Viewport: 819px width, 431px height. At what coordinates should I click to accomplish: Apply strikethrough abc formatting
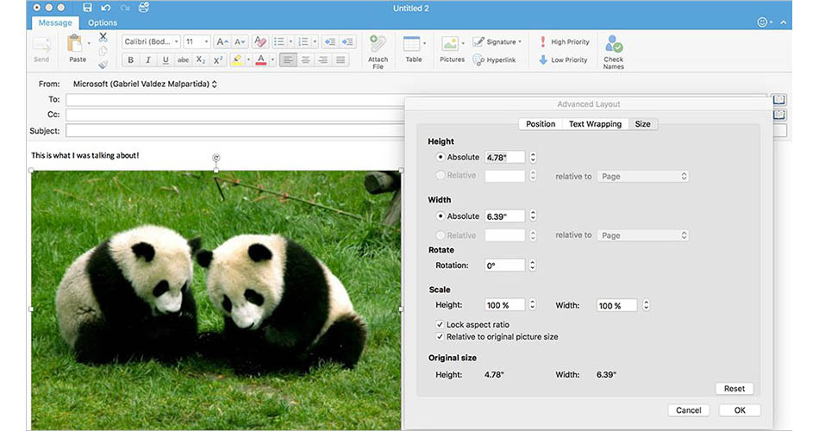tap(183, 60)
